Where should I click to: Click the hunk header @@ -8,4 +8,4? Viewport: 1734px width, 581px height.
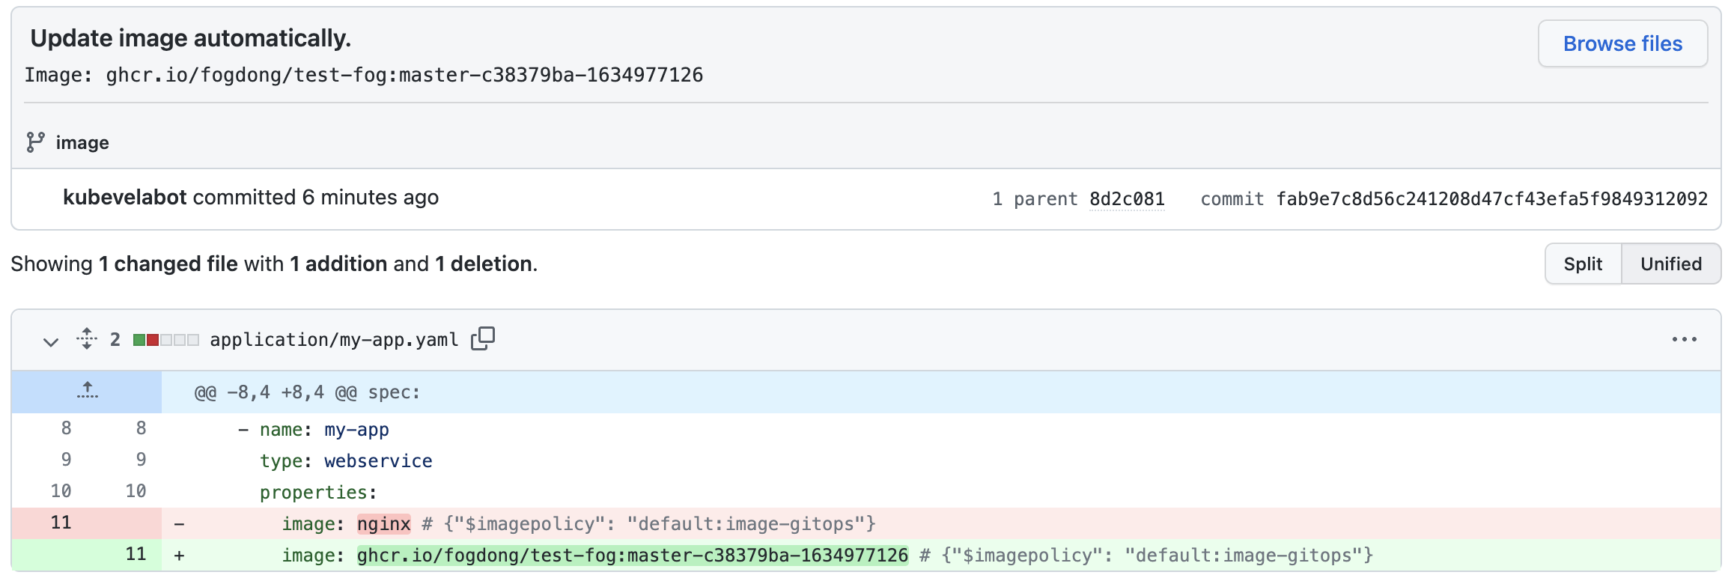[x=307, y=392]
